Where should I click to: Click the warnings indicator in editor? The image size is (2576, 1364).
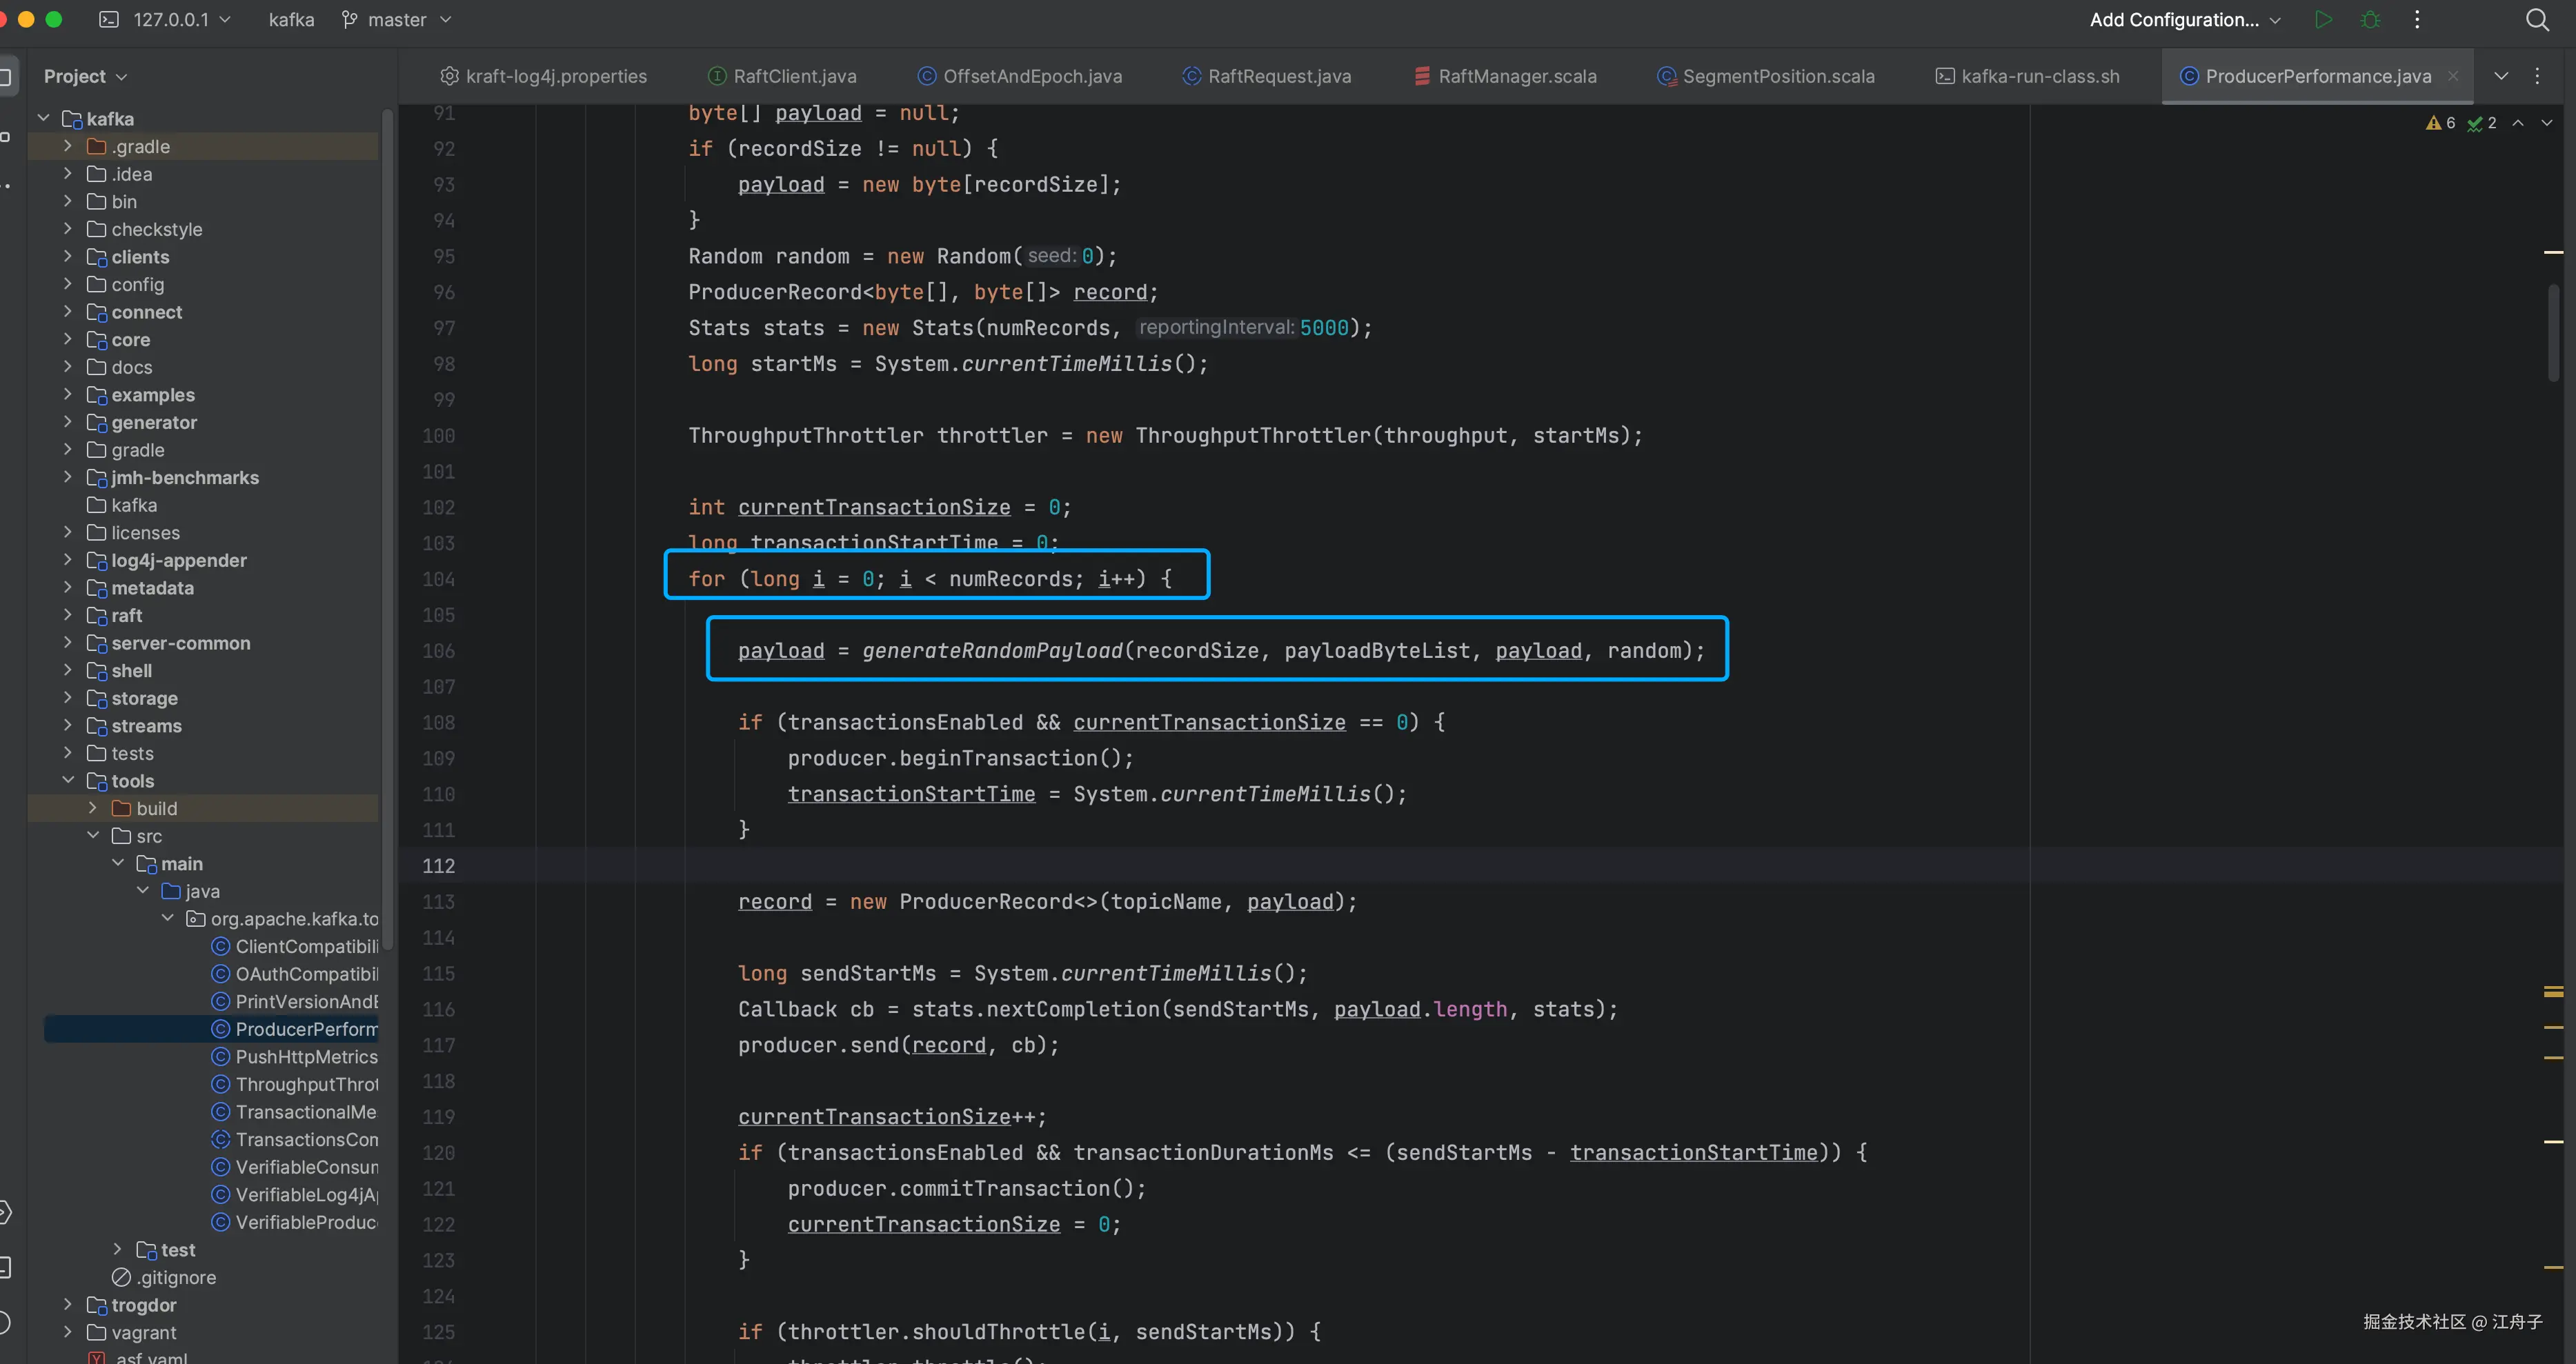click(2440, 123)
